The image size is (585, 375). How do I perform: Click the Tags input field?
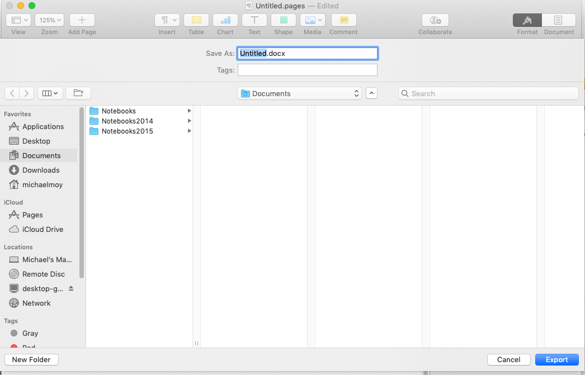[308, 70]
